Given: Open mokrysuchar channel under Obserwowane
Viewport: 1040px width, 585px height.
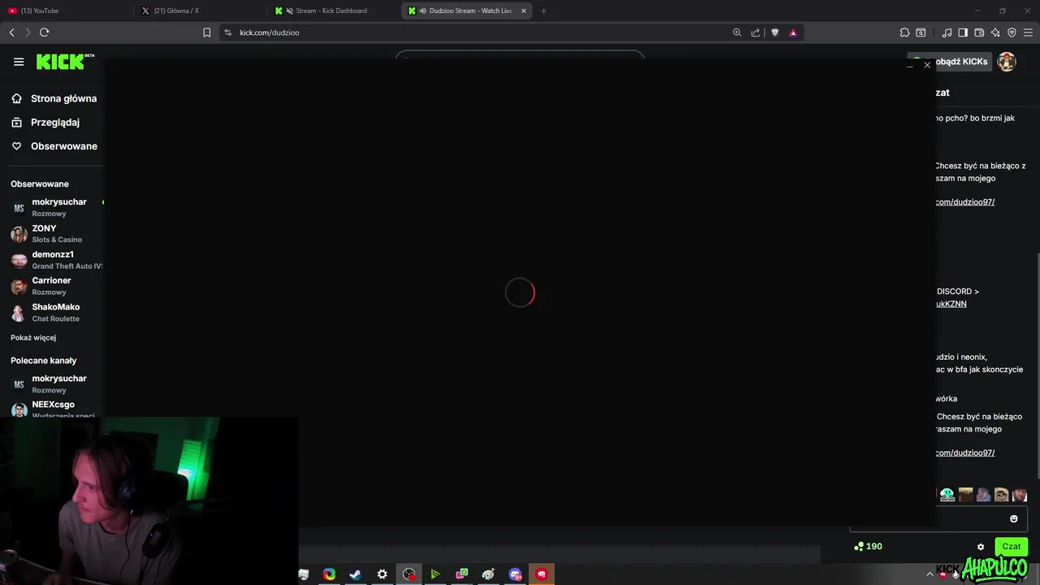Looking at the screenshot, I should click(56, 207).
